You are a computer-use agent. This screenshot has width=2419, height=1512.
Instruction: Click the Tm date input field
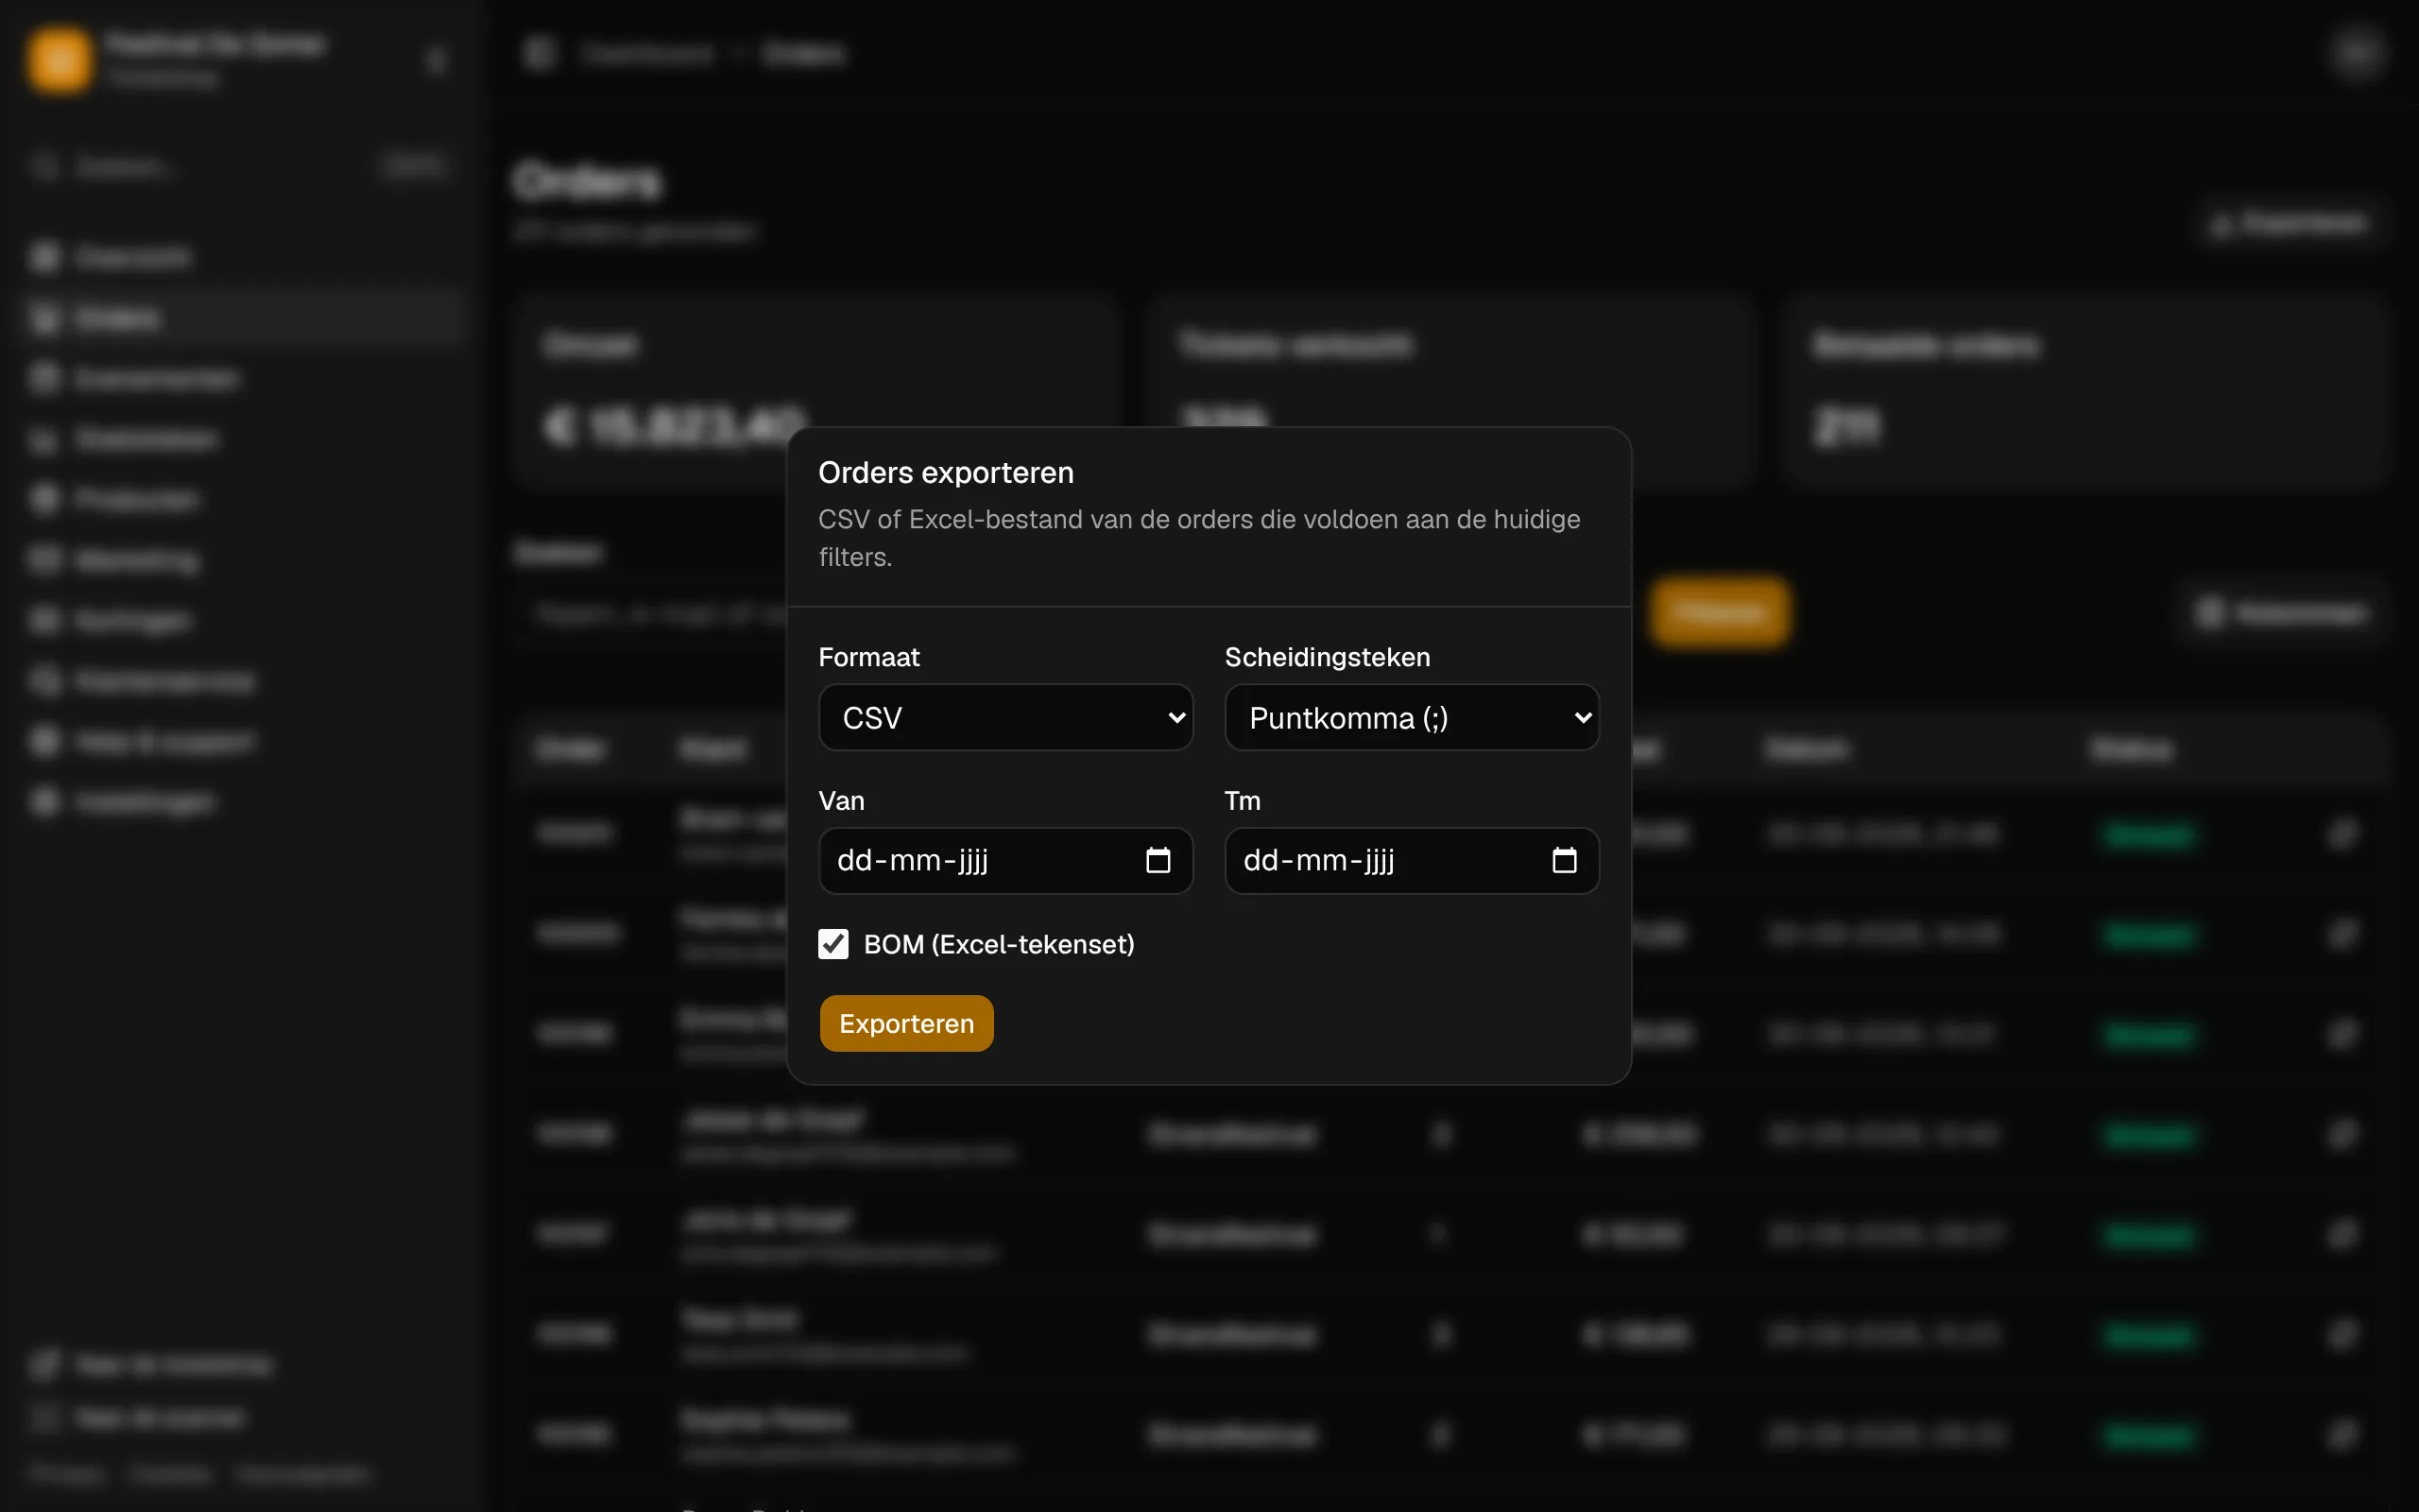tap(1412, 860)
